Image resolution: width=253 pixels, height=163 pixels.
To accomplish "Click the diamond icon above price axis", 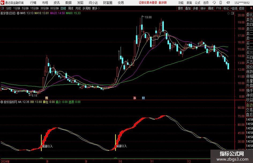I will point(228,13).
